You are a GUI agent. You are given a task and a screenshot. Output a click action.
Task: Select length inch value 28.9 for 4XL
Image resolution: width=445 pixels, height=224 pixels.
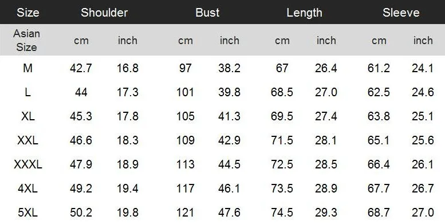click(326, 188)
